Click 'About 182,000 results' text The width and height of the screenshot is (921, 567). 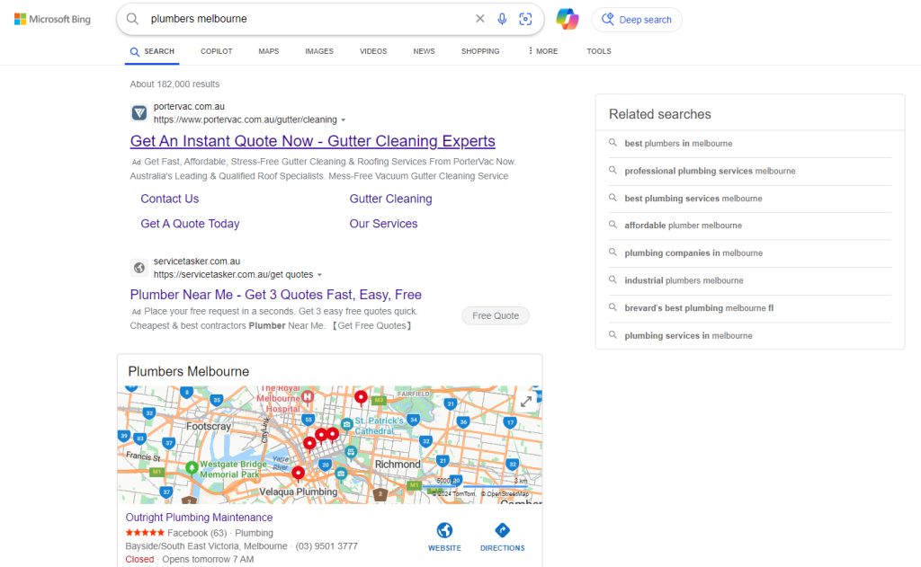[x=174, y=84]
